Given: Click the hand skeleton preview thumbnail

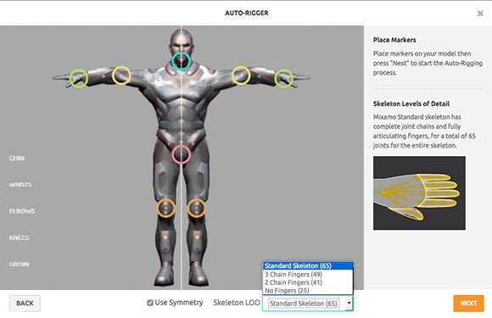Looking at the screenshot, I should pyautogui.click(x=419, y=193).
